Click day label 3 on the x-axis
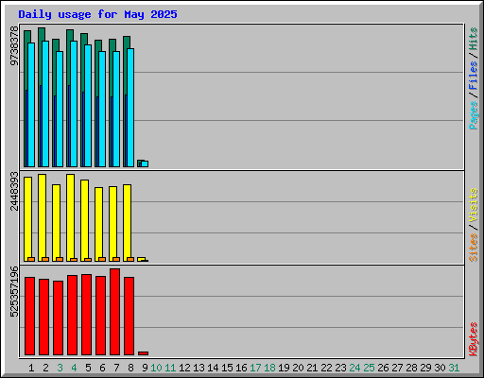This screenshot has height=378, width=484. coord(60,368)
